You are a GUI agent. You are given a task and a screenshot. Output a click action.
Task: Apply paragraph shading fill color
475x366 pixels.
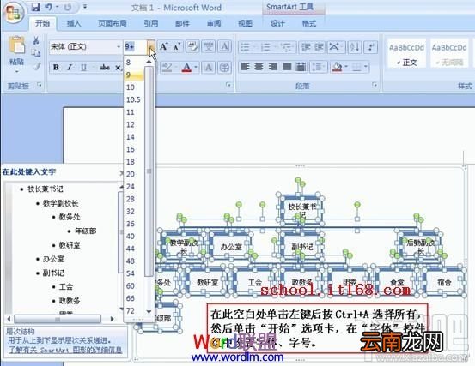[x=338, y=67]
